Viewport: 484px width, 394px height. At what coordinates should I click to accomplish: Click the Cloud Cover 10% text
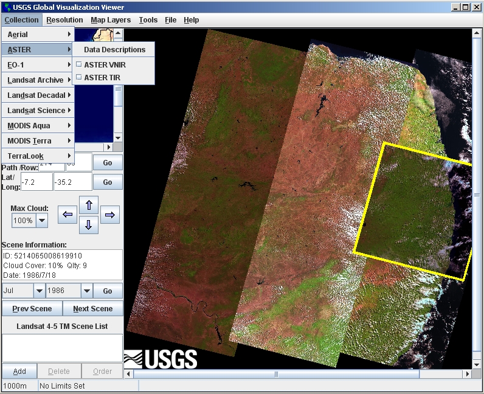(x=33, y=266)
